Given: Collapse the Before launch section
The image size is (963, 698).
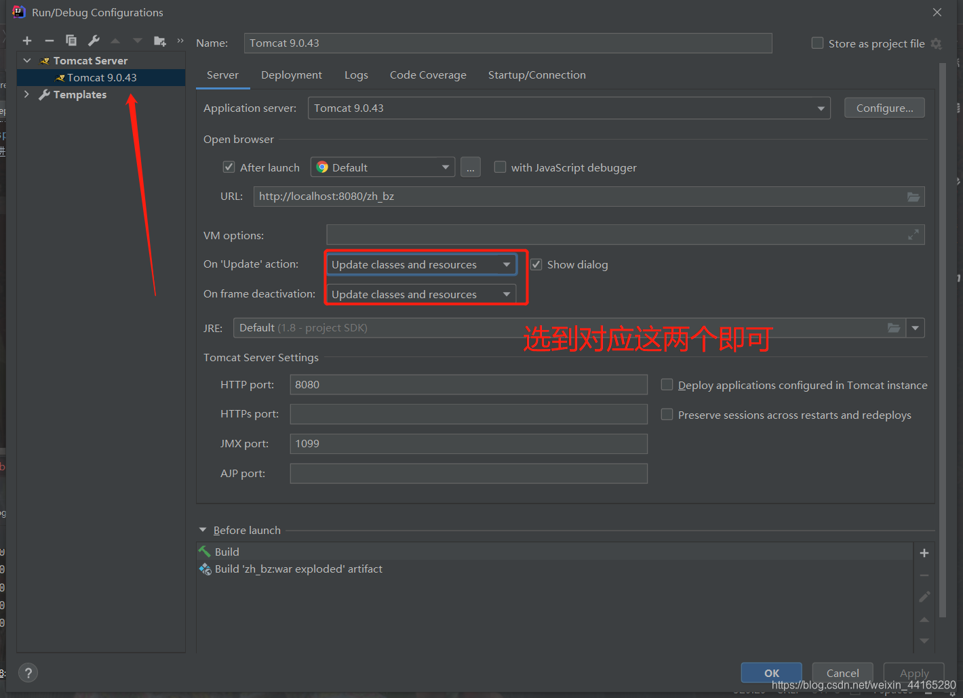Looking at the screenshot, I should click(x=203, y=530).
